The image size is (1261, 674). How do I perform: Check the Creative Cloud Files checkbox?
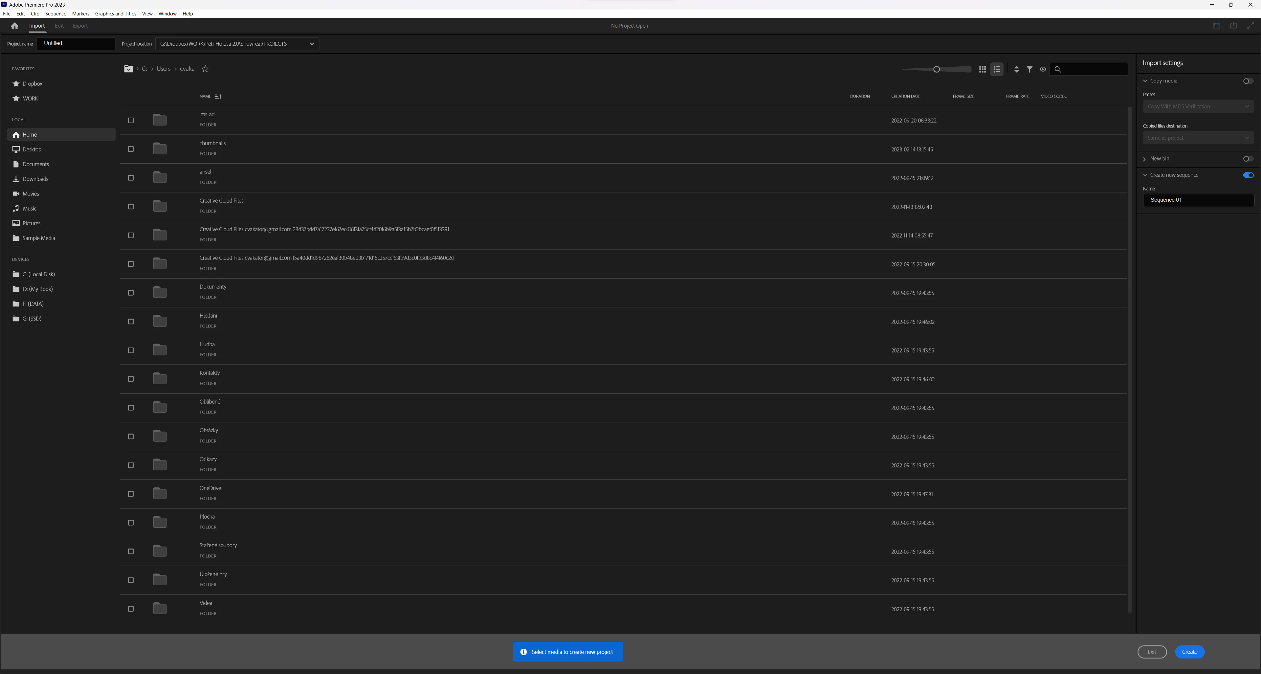(131, 207)
